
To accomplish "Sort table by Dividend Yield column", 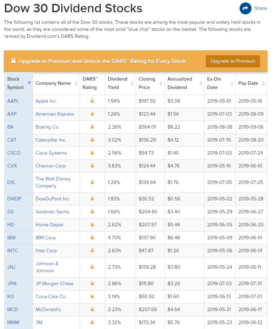I will pyautogui.click(x=120, y=83).
